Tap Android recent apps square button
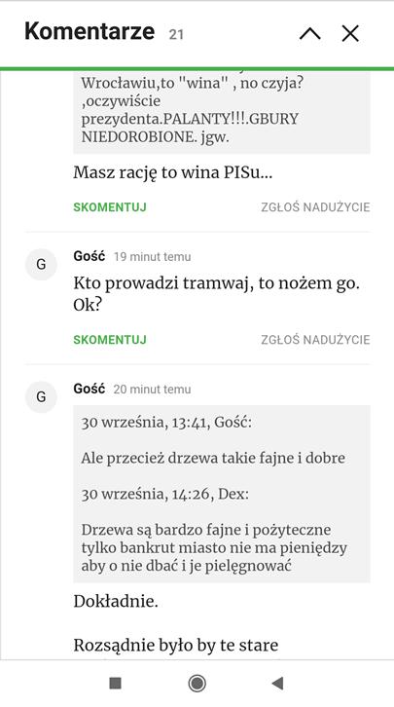 pos(115,684)
